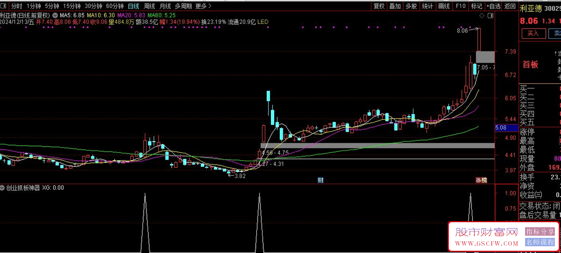Viewport: 561px width, 253px height.
Task: Select the 买五 bid row
Action: [540, 123]
